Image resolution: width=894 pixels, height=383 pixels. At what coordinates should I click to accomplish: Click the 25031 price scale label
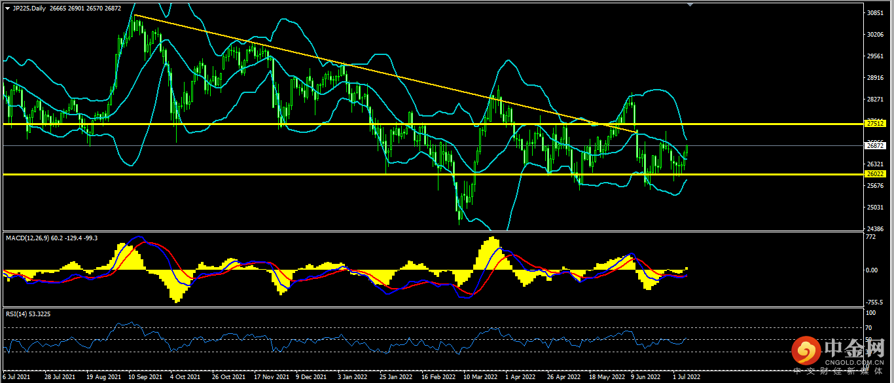(x=874, y=208)
